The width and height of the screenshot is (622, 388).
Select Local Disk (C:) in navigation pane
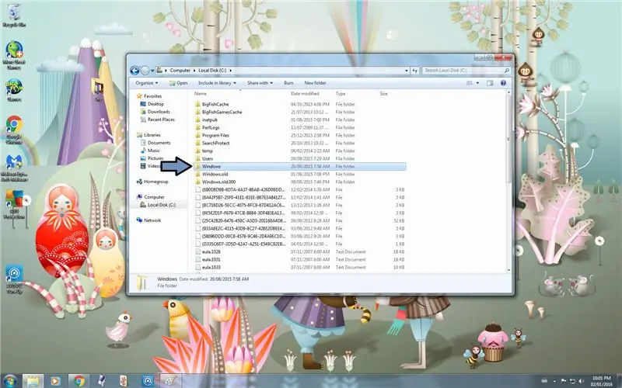pos(158,205)
